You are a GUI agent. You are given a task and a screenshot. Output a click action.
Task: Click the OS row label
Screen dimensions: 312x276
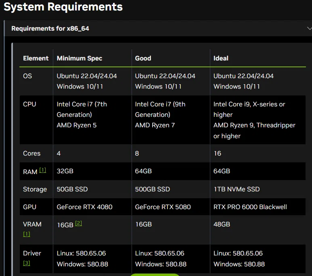click(x=27, y=76)
